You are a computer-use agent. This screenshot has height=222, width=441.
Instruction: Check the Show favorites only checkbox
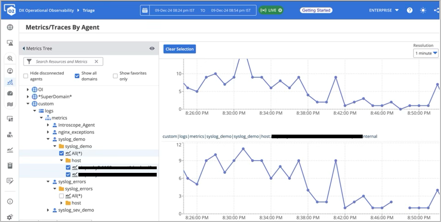coord(115,76)
